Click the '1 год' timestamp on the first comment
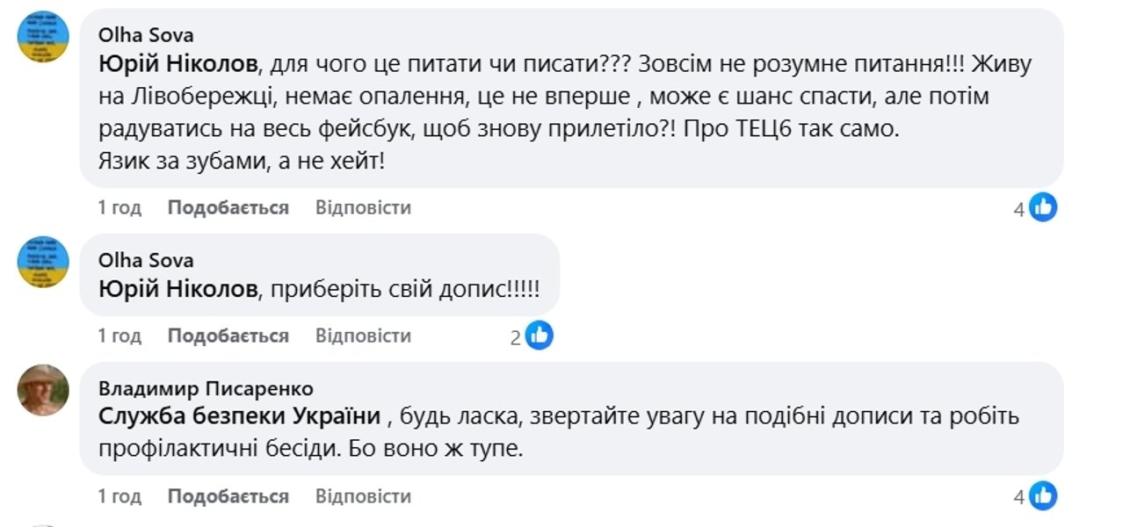The image size is (1130, 527). click(x=119, y=207)
